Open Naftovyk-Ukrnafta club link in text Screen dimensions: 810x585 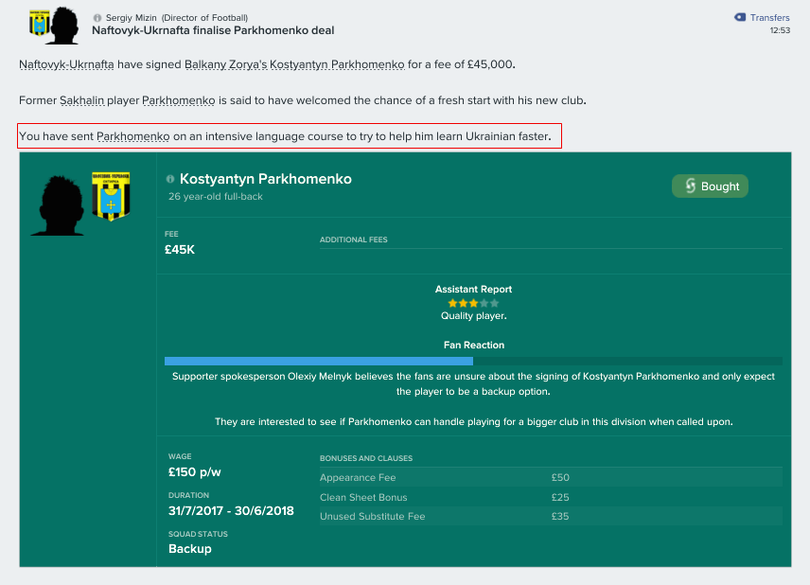click(x=66, y=64)
